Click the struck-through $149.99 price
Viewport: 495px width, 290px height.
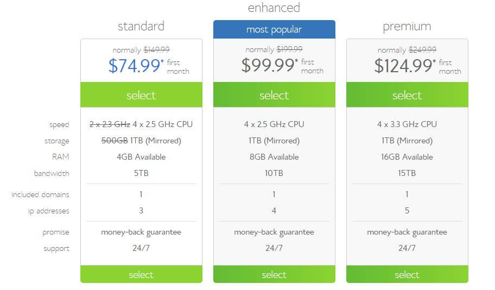click(156, 49)
